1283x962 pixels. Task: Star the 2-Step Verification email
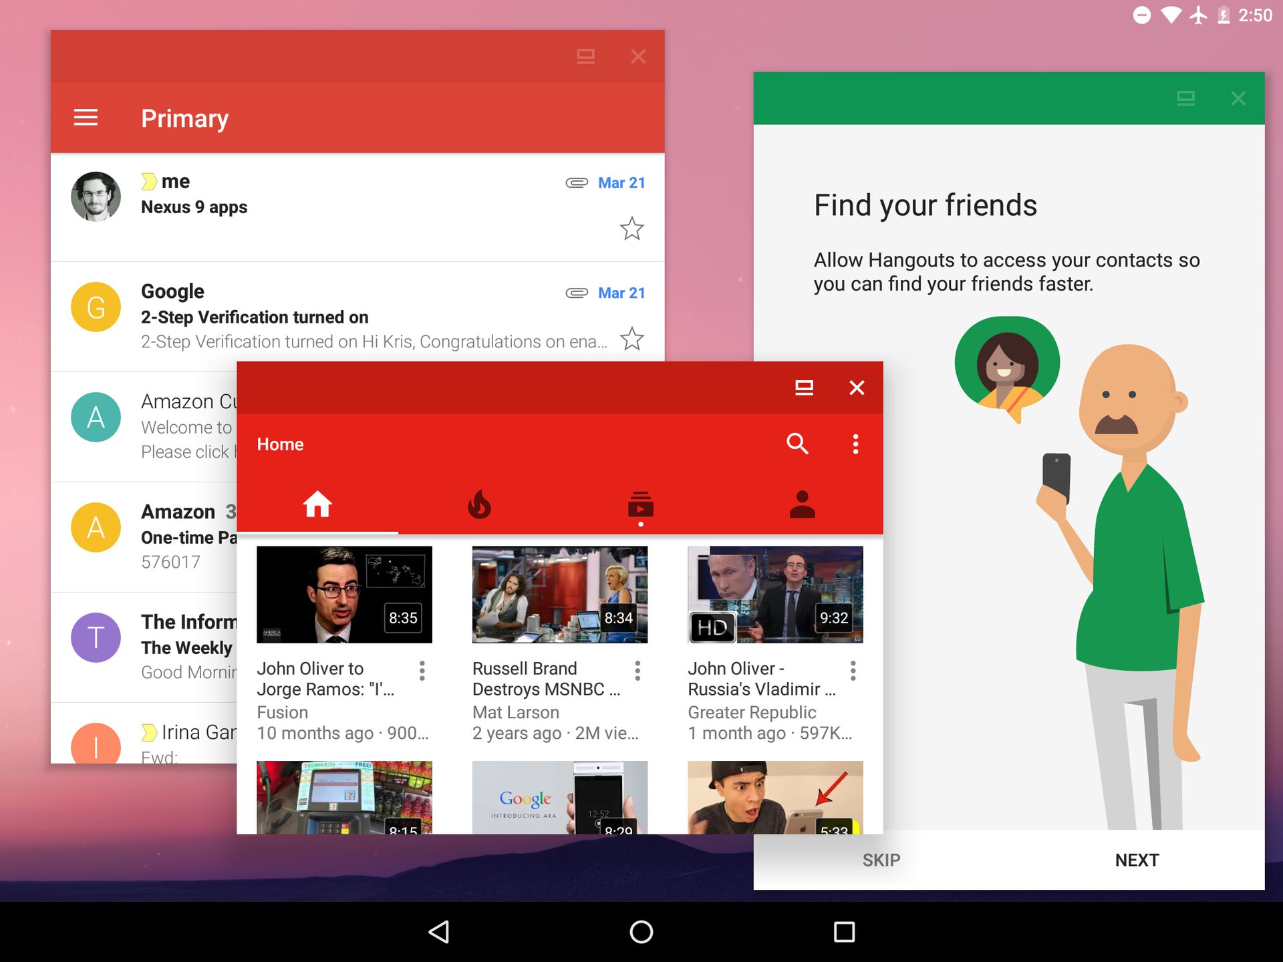click(x=631, y=339)
